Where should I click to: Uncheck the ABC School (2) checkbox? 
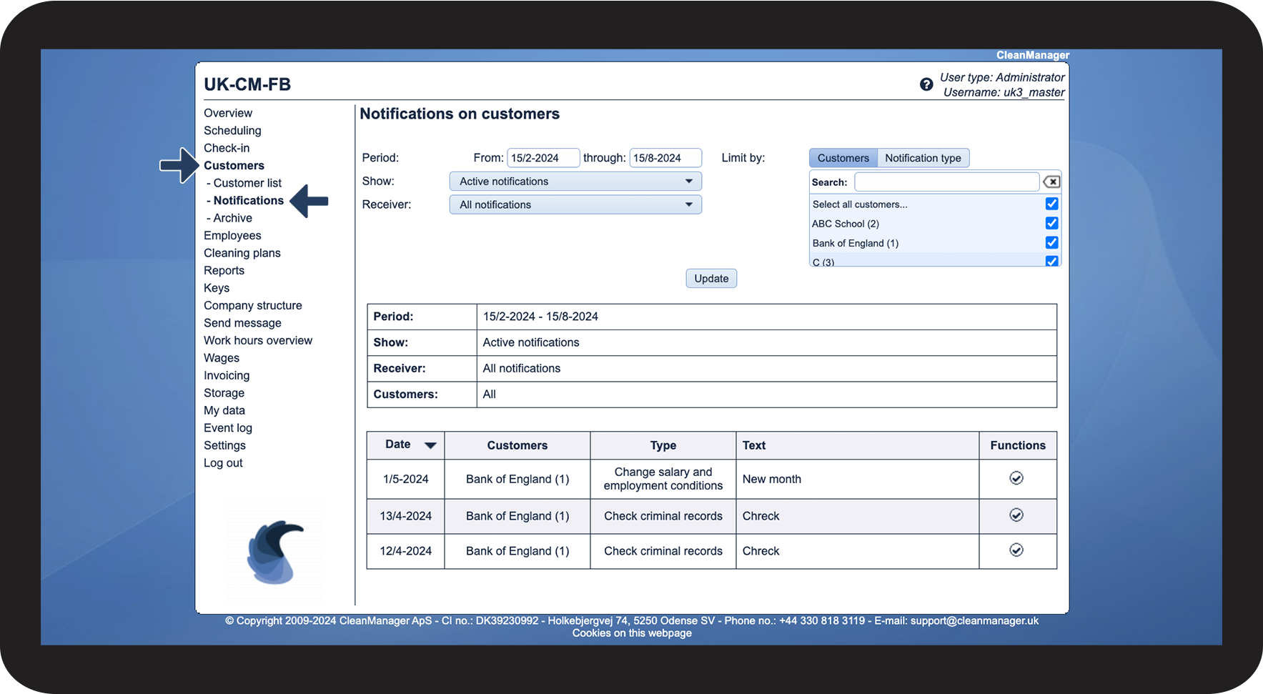pos(1051,223)
